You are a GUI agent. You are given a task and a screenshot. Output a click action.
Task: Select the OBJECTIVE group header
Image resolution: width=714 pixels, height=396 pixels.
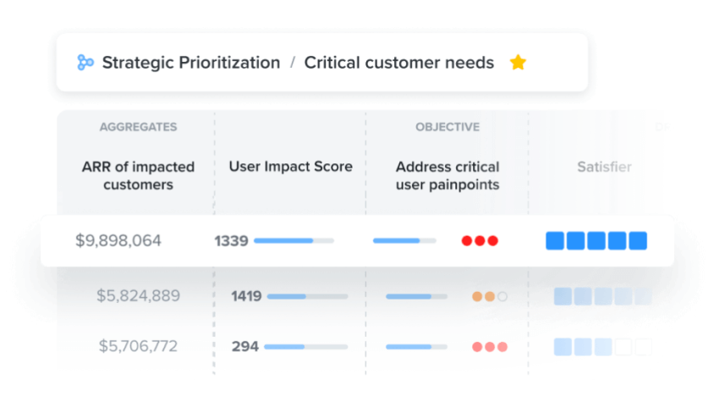pos(448,127)
